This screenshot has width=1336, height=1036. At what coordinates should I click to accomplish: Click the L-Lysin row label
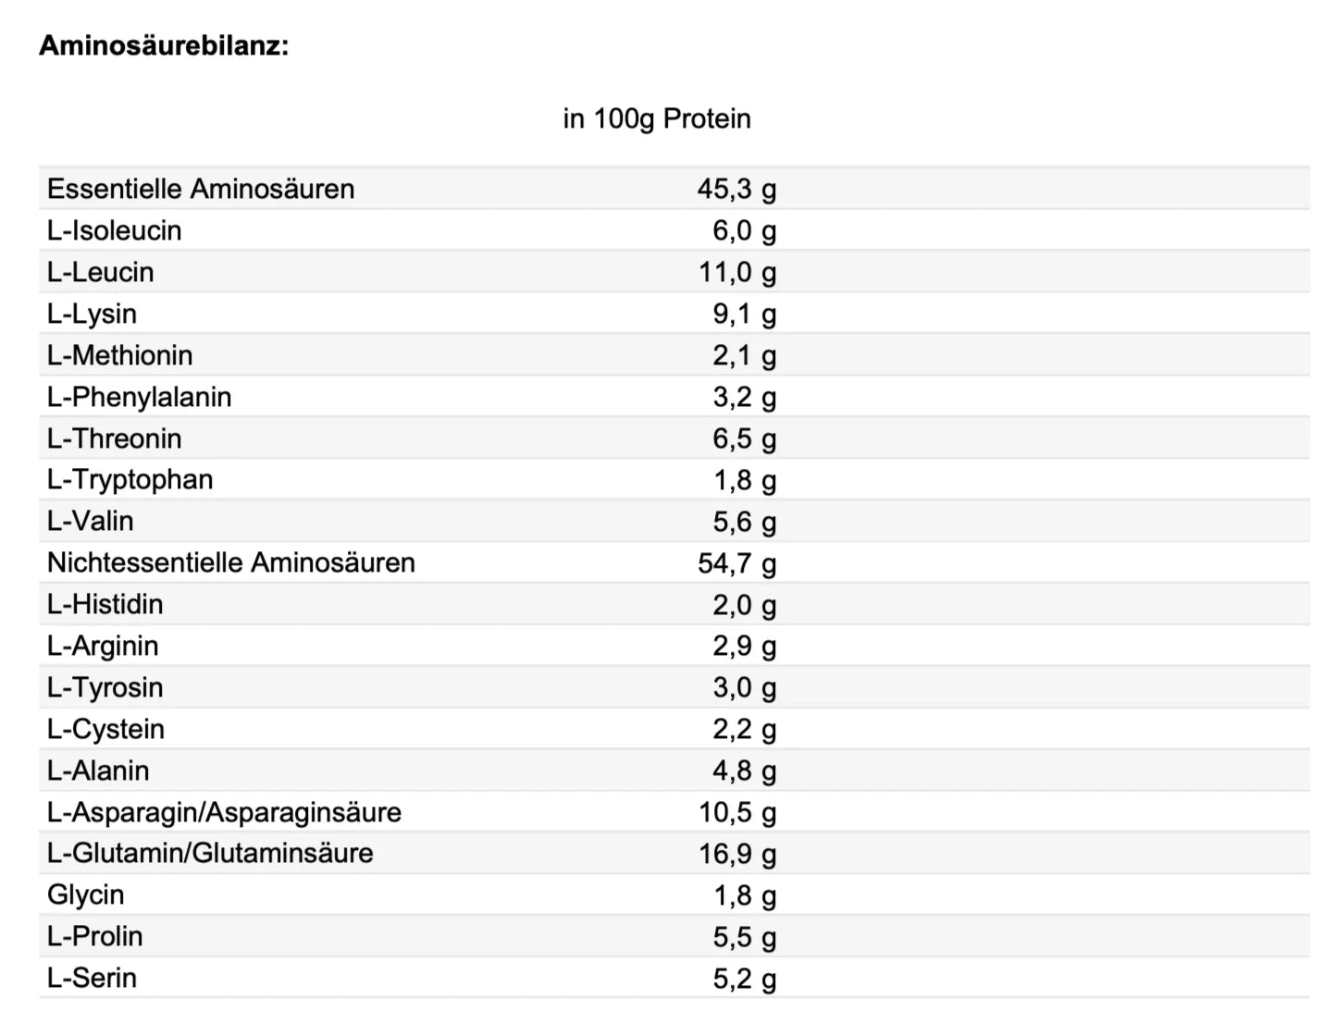coord(93,314)
